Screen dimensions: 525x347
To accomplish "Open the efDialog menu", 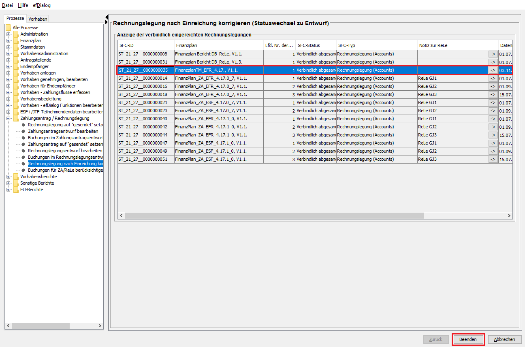I will coord(42,5).
